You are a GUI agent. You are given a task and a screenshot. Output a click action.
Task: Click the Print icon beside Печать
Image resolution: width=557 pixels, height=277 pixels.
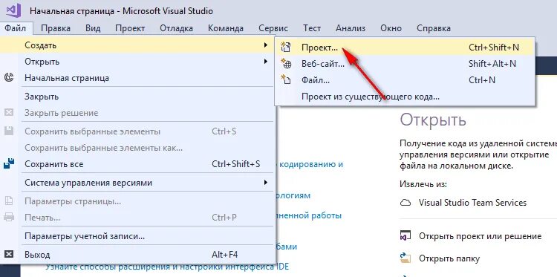(9, 217)
